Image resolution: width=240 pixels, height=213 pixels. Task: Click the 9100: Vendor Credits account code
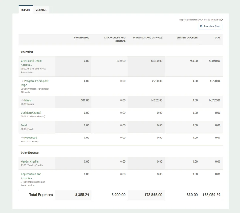[32, 165]
